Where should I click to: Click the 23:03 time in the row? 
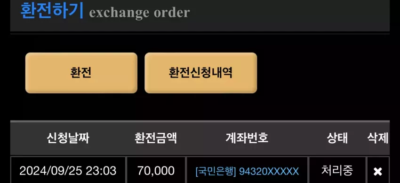click(x=101, y=171)
